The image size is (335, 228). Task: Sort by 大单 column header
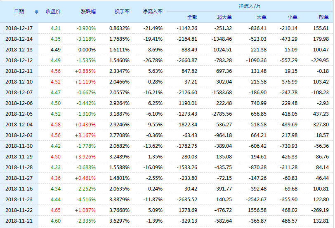pos(261,17)
